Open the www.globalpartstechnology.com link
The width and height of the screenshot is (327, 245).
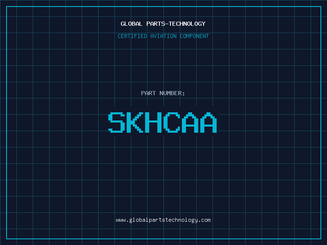163,220
